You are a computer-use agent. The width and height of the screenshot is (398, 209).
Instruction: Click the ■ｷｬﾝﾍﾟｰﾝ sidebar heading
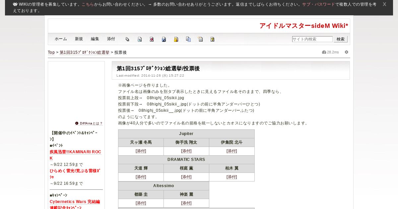click(x=58, y=195)
